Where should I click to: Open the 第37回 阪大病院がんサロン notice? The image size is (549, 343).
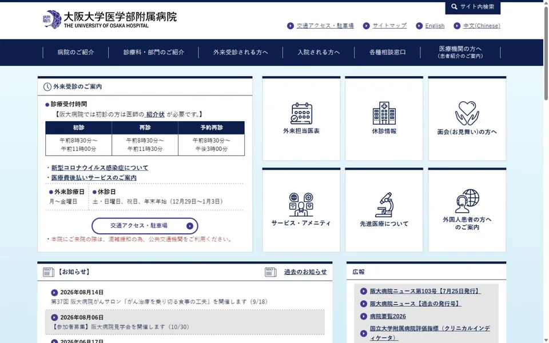[160, 302]
